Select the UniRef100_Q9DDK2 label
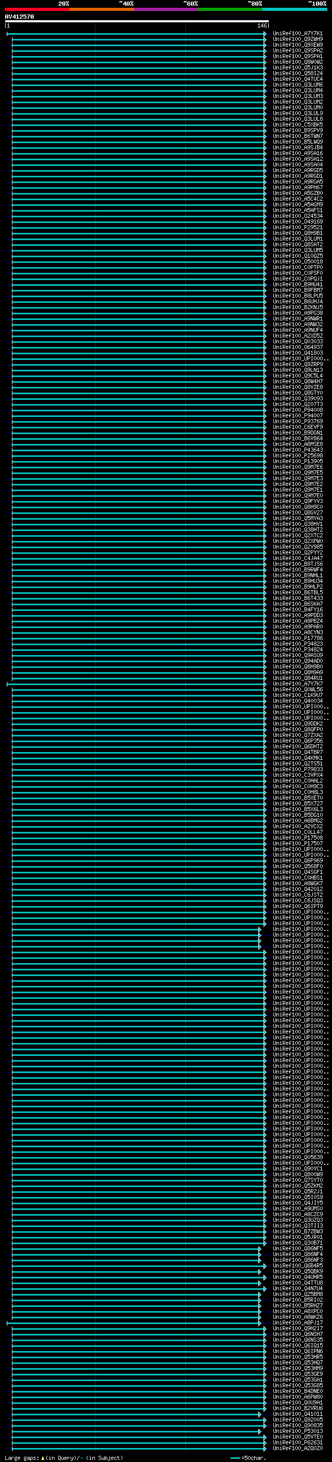The height and width of the screenshot is (1462, 332). pos(297,723)
